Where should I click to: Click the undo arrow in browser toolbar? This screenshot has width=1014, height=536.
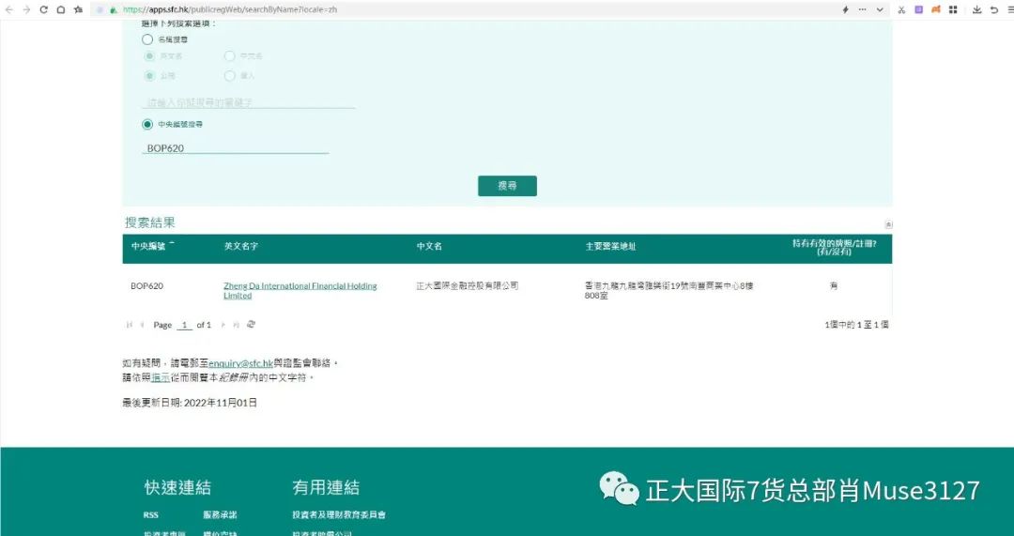click(x=993, y=9)
